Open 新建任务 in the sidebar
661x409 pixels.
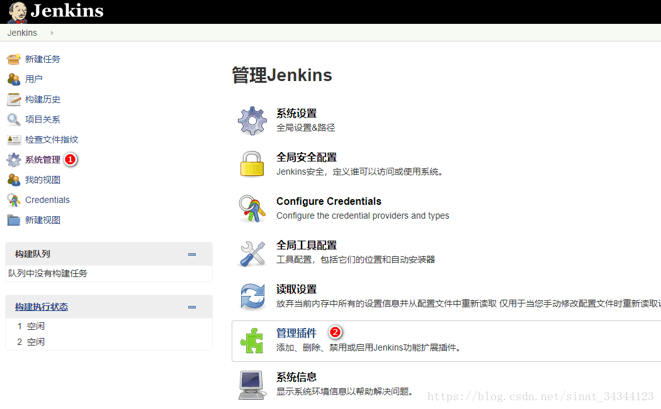(43, 59)
